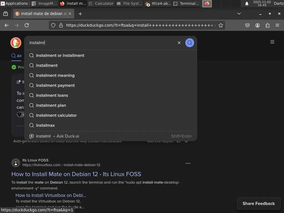Reload the current page
284x213 pixels.
(27, 25)
